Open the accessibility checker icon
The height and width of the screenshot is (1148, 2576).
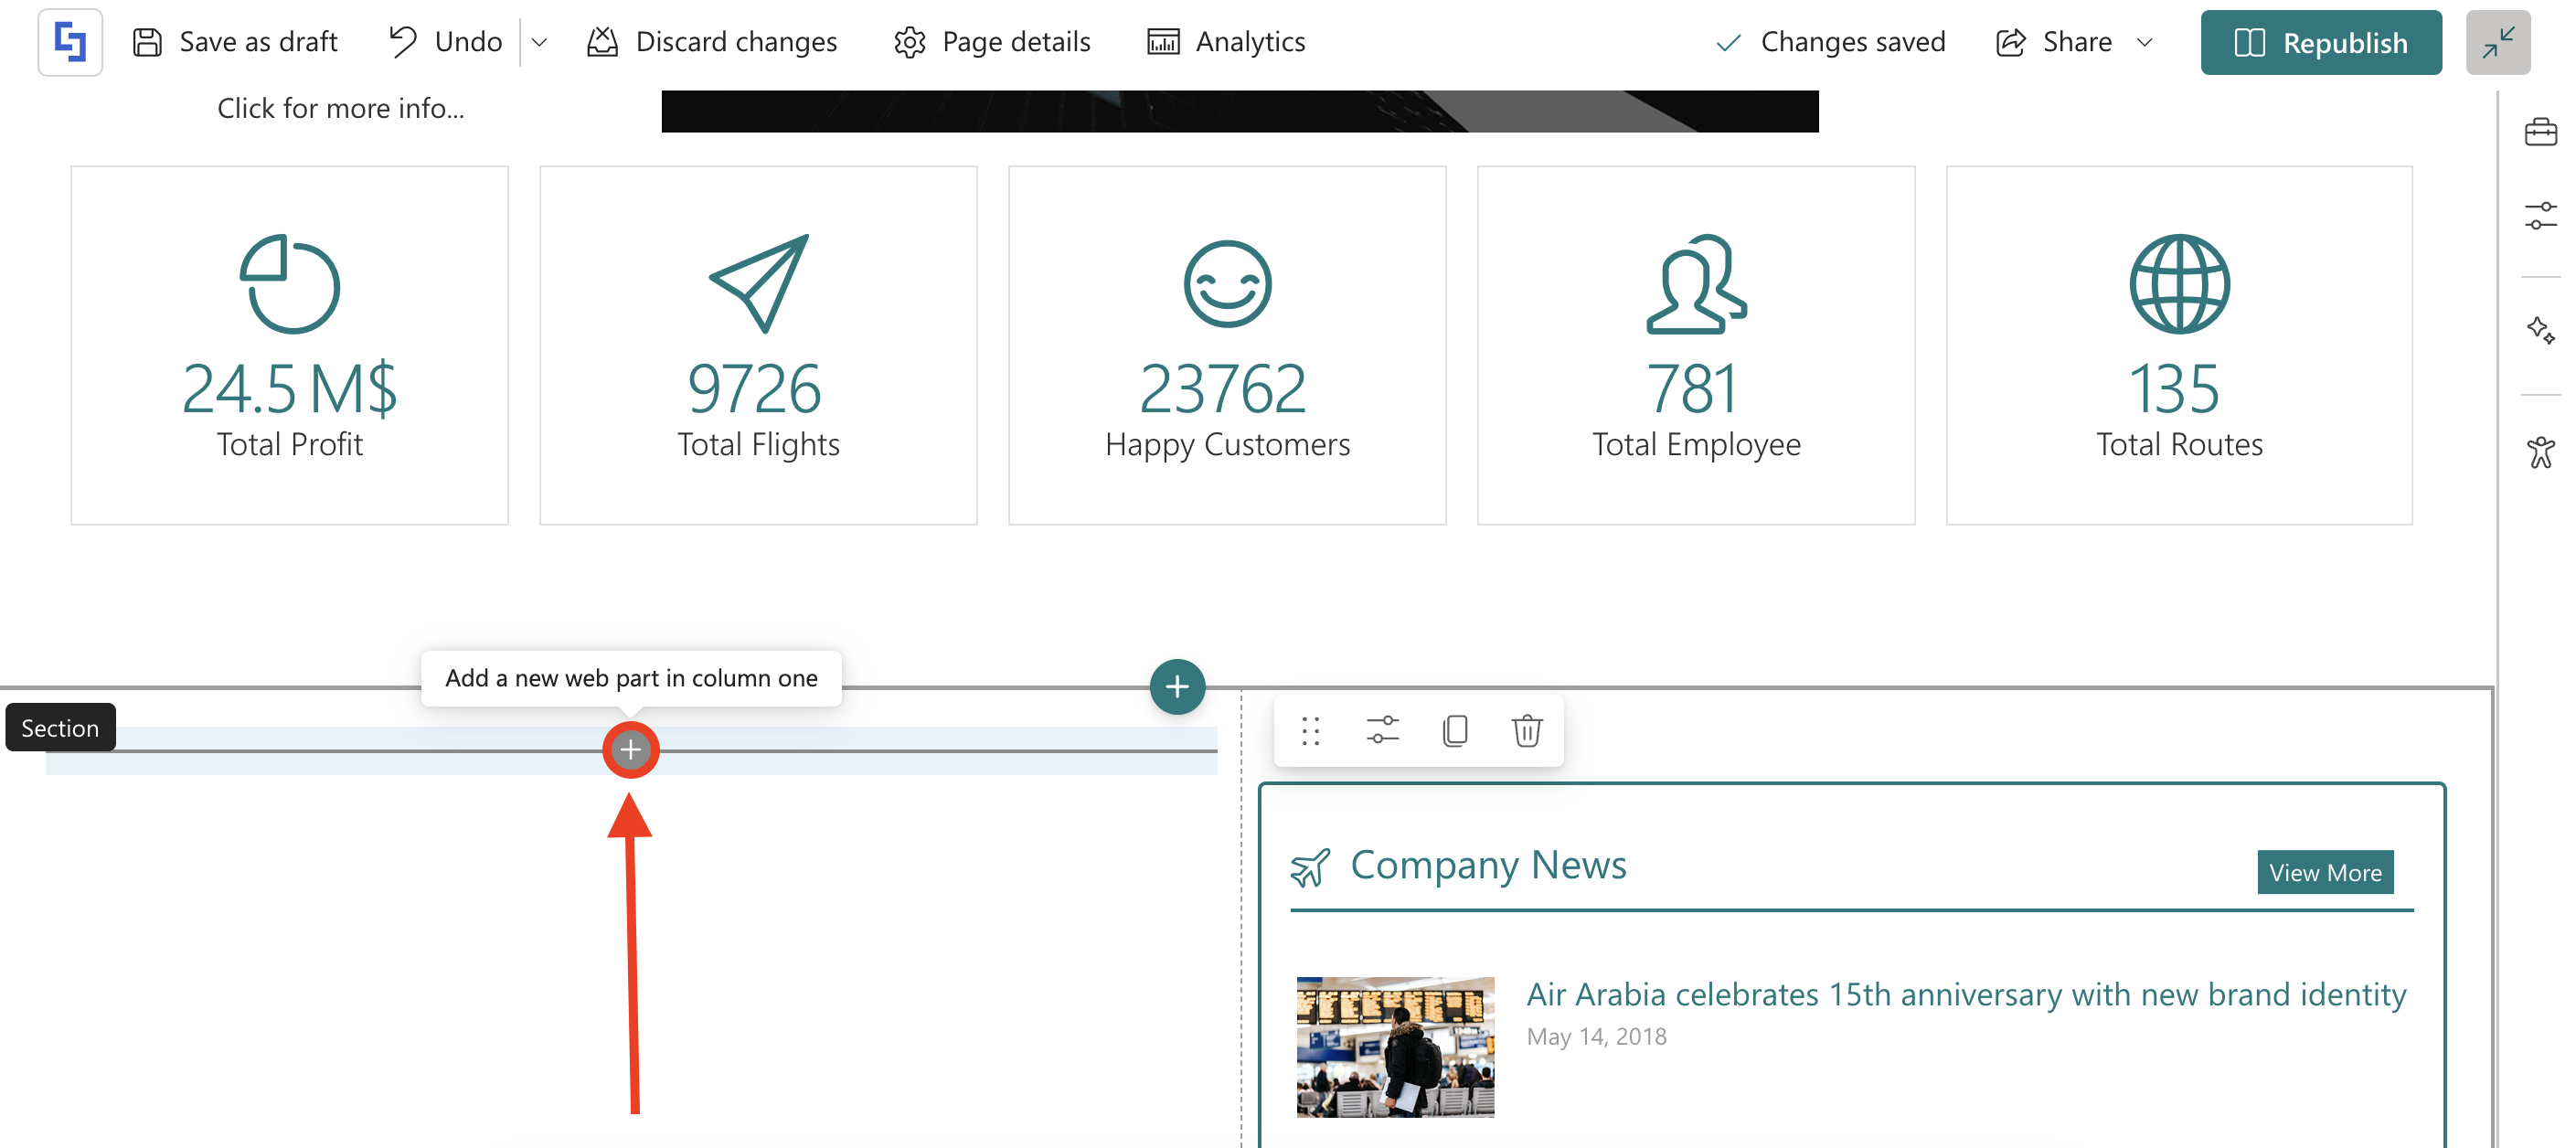pyautogui.click(x=2539, y=452)
